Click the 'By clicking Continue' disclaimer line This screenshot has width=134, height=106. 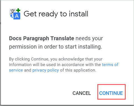[56, 59]
